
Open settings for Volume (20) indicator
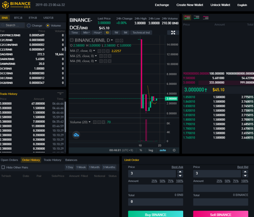(x=99, y=122)
